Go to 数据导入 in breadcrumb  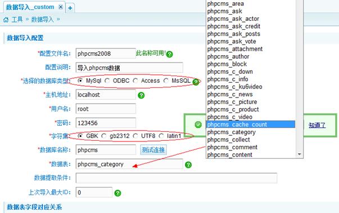(42, 20)
